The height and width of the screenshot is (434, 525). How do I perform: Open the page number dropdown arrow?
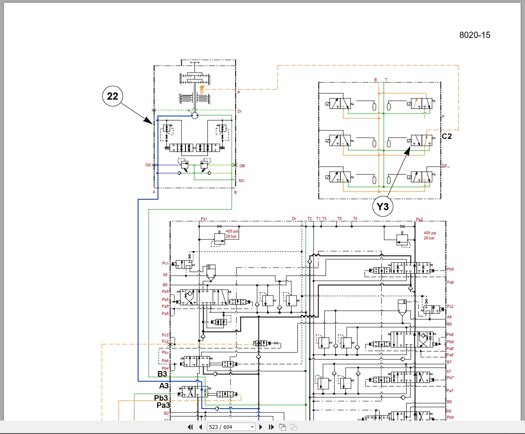click(x=251, y=427)
